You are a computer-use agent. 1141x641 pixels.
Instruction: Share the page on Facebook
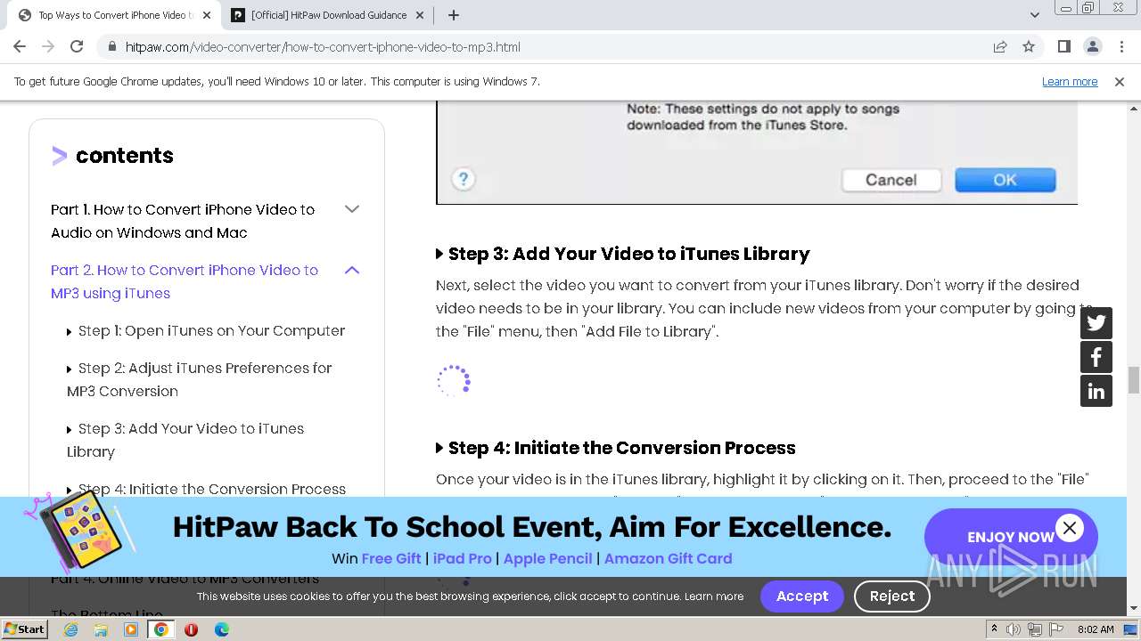pos(1096,357)
